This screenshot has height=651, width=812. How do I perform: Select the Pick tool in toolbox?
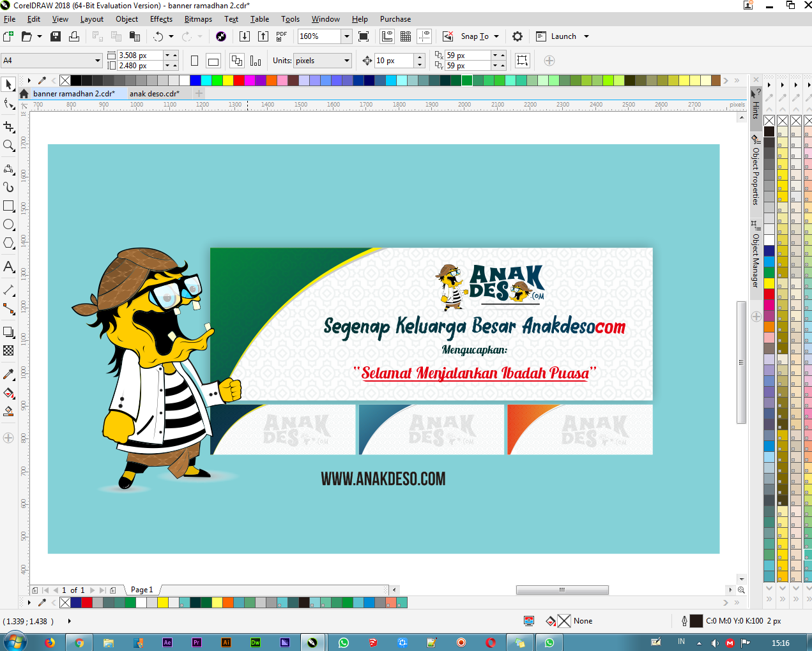(x=8, y=84)
